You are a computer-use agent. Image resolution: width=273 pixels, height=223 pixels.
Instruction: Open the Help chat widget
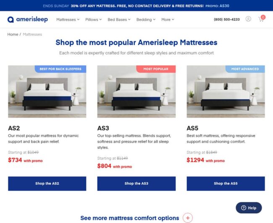[x=249, y=208]
